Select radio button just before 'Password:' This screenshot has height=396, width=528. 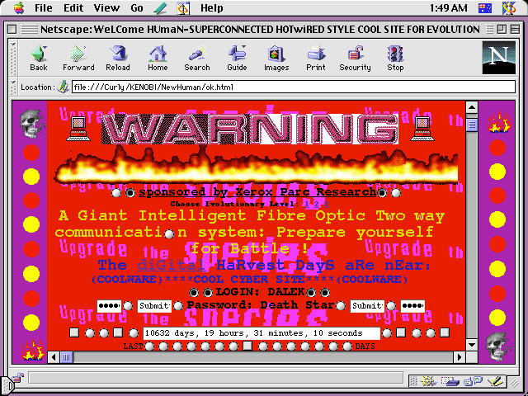coord(178,305)
